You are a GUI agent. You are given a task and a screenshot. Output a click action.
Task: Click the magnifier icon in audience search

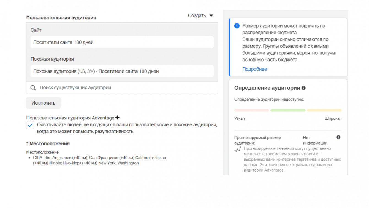point(33,88)
